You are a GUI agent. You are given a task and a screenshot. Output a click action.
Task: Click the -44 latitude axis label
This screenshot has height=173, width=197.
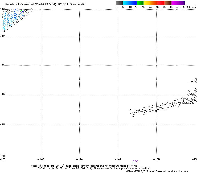tap(2, 65)
